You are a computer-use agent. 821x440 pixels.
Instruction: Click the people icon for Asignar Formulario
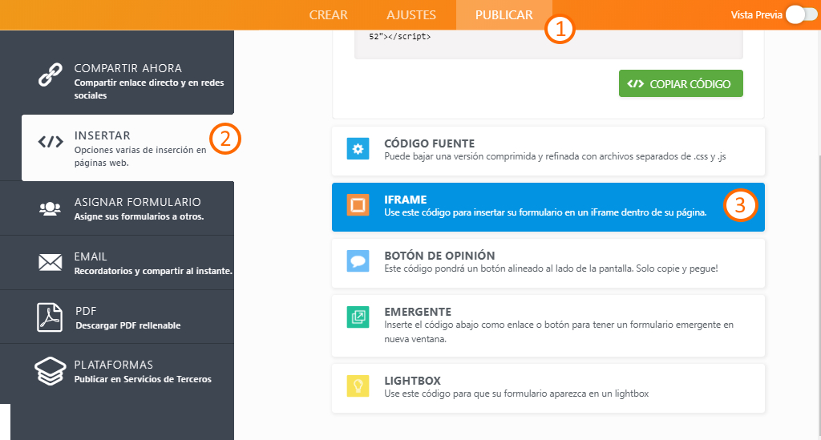coord(51,208)
